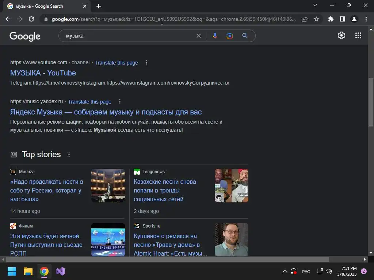This screenshot has width=374, height=280.
Task: Click the horizontal scrollbar thumb
Action: click(x=167, y=259)
